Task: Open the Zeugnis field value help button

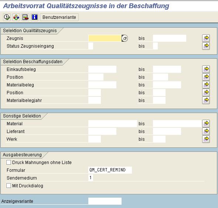Action: click(x=125, y=38)
